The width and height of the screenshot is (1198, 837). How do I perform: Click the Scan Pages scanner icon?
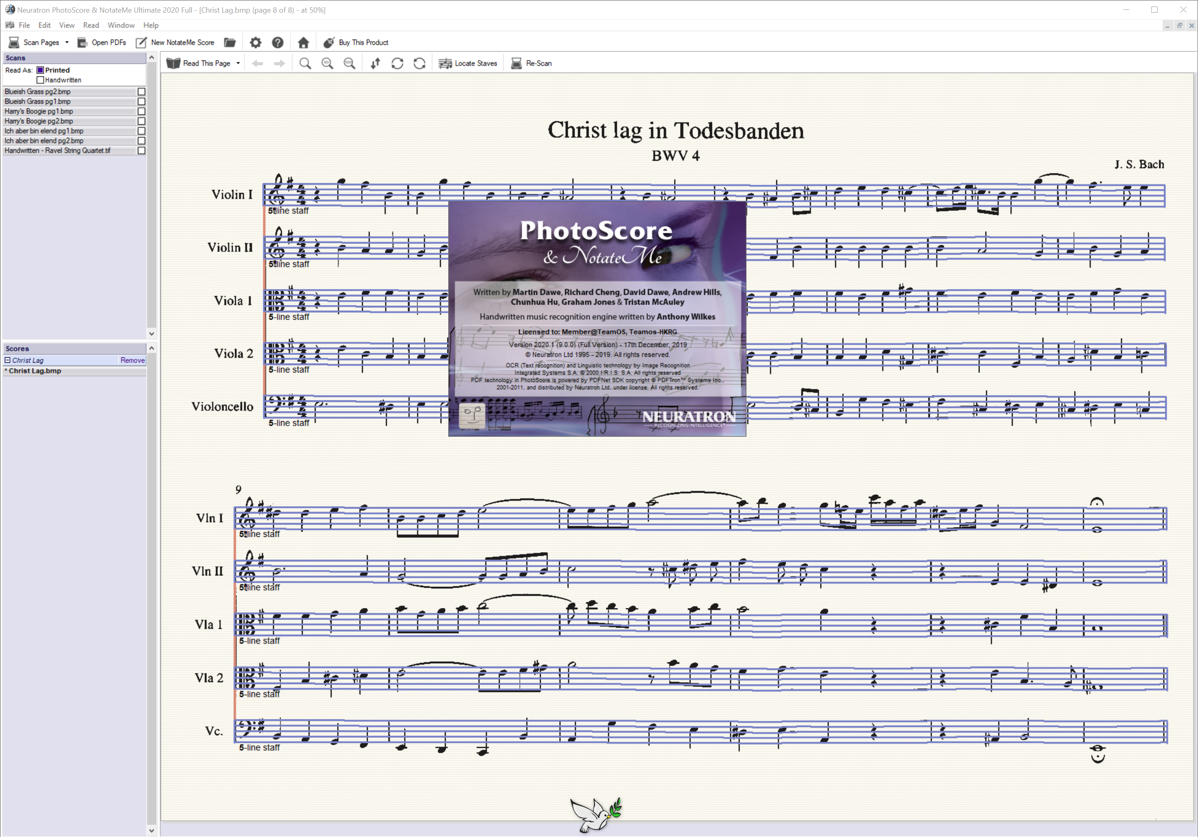coord(14,42)
